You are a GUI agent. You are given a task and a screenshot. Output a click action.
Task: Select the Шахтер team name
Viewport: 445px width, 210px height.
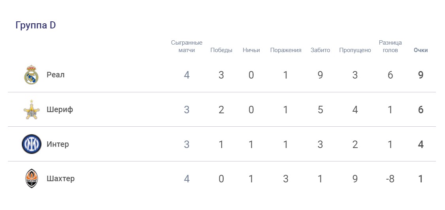pyautogui.click(x=60, y=178)
